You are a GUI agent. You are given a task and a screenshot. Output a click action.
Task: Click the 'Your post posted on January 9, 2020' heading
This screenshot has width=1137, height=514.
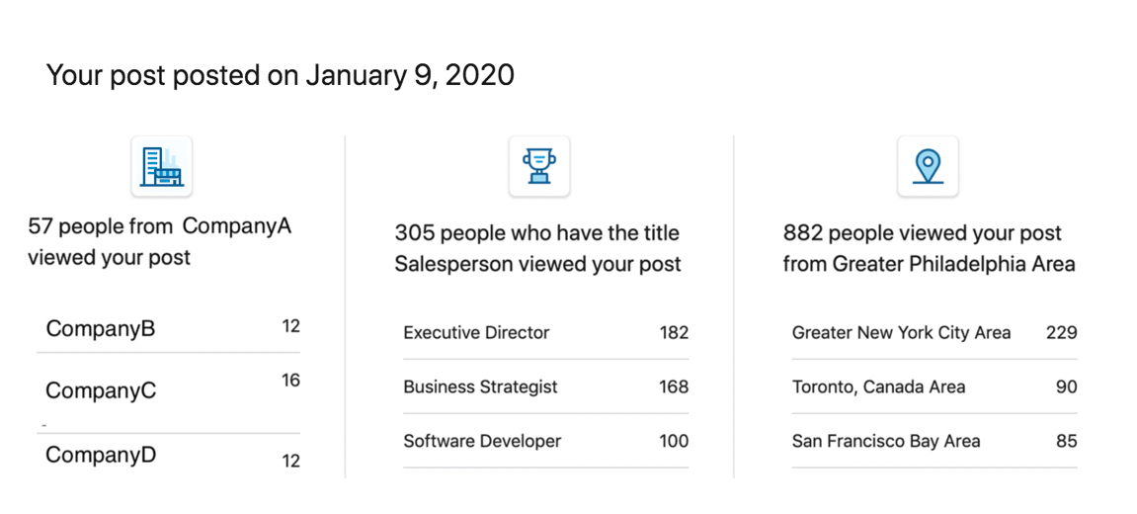click(x=280, y=75)
